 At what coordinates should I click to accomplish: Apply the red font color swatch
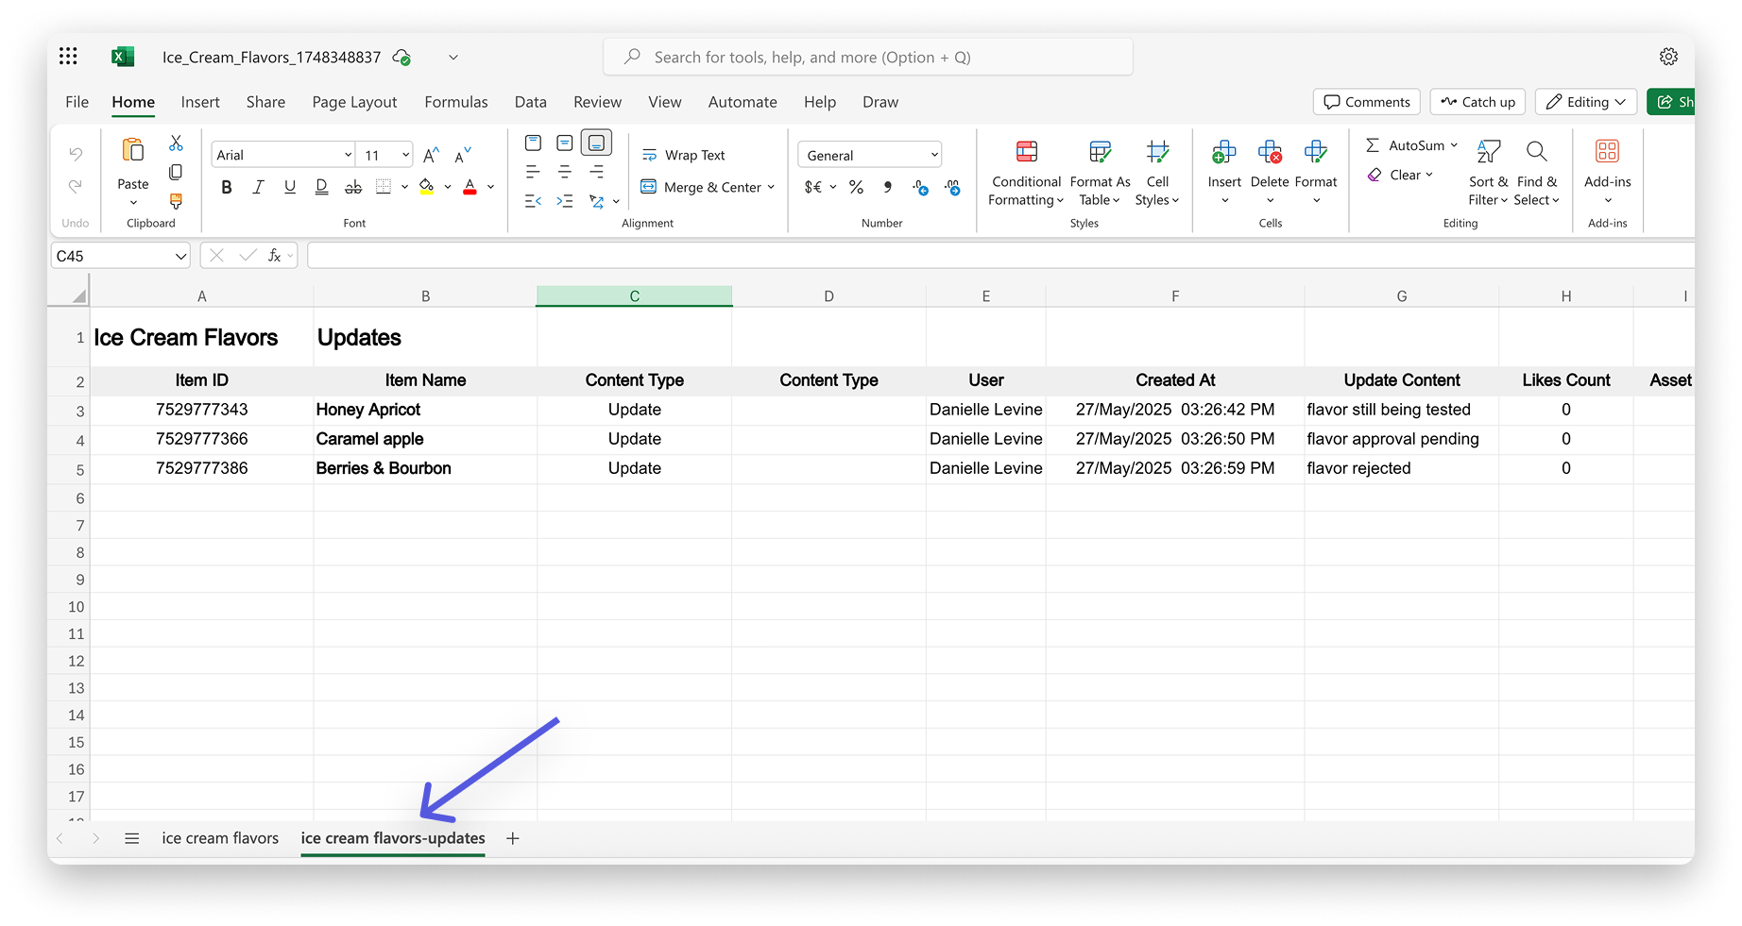[x=470, y=187]
